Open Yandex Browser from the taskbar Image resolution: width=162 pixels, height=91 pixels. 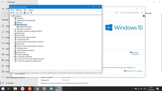23,89
